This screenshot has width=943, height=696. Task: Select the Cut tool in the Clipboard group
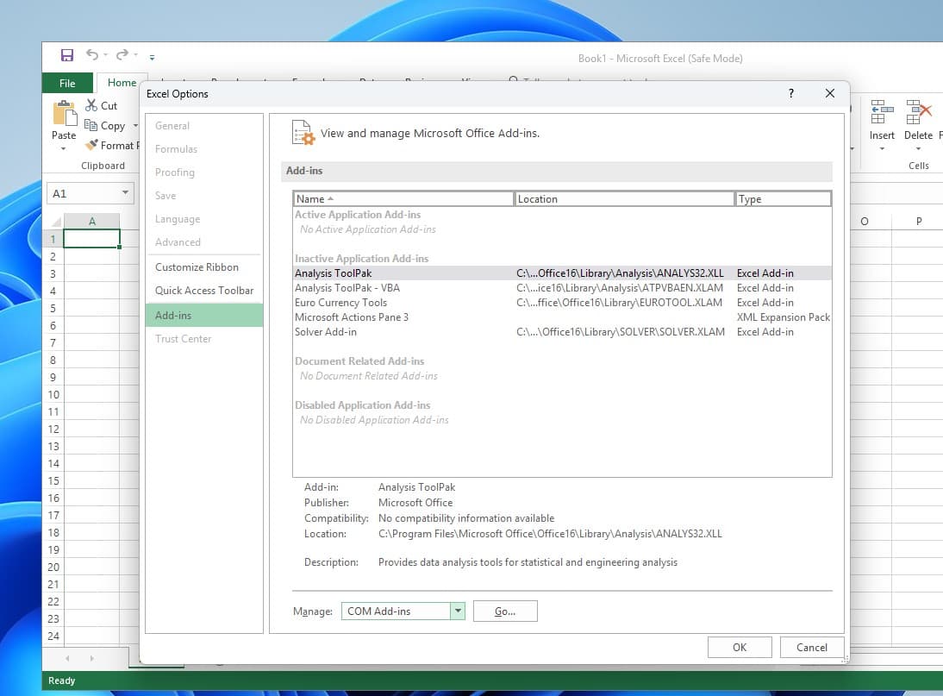pos(100,105)
